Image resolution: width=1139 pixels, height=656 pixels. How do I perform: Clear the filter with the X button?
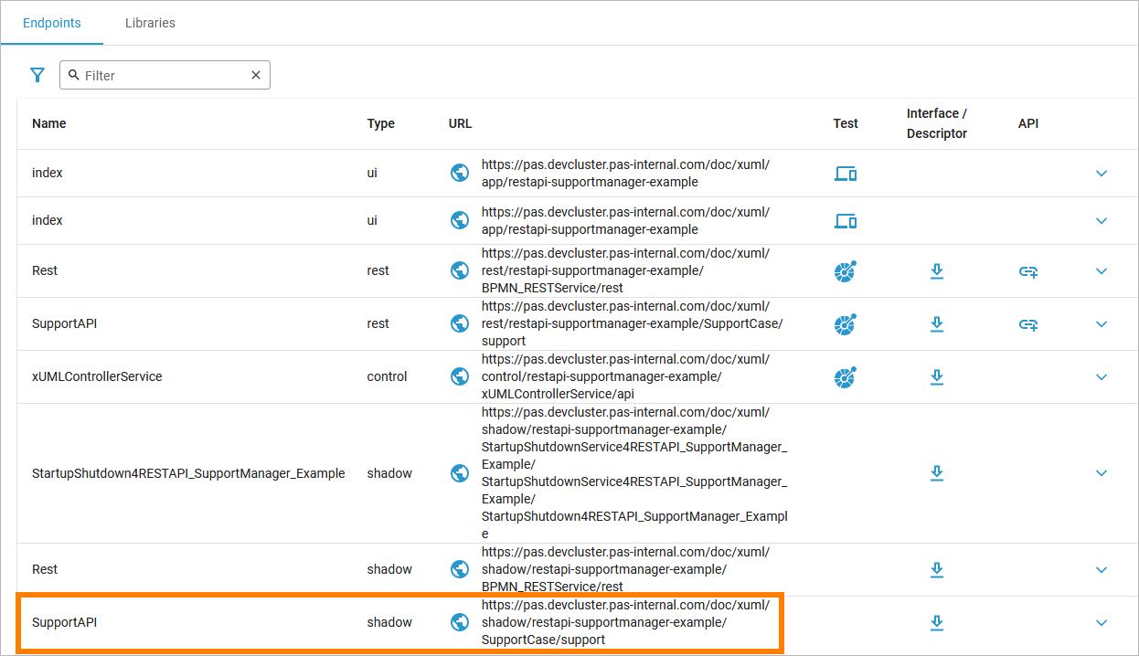[x=256, y=75]
